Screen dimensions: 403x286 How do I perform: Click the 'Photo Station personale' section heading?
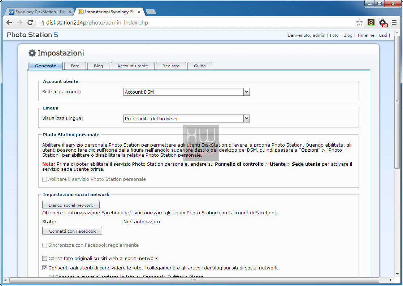coord(71,135)
